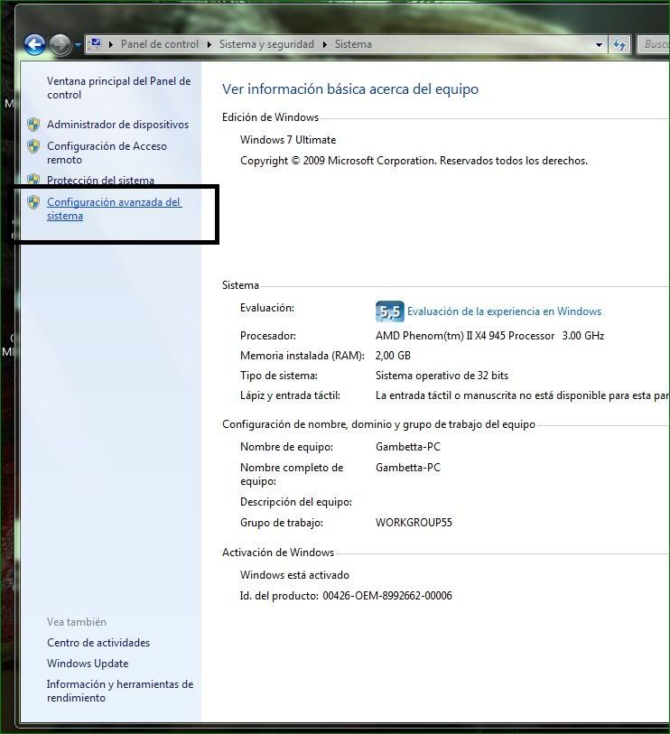Go to Sistema y seguridad breadcrumb
This screenshot has width=670, height=734.
(266, 44)
